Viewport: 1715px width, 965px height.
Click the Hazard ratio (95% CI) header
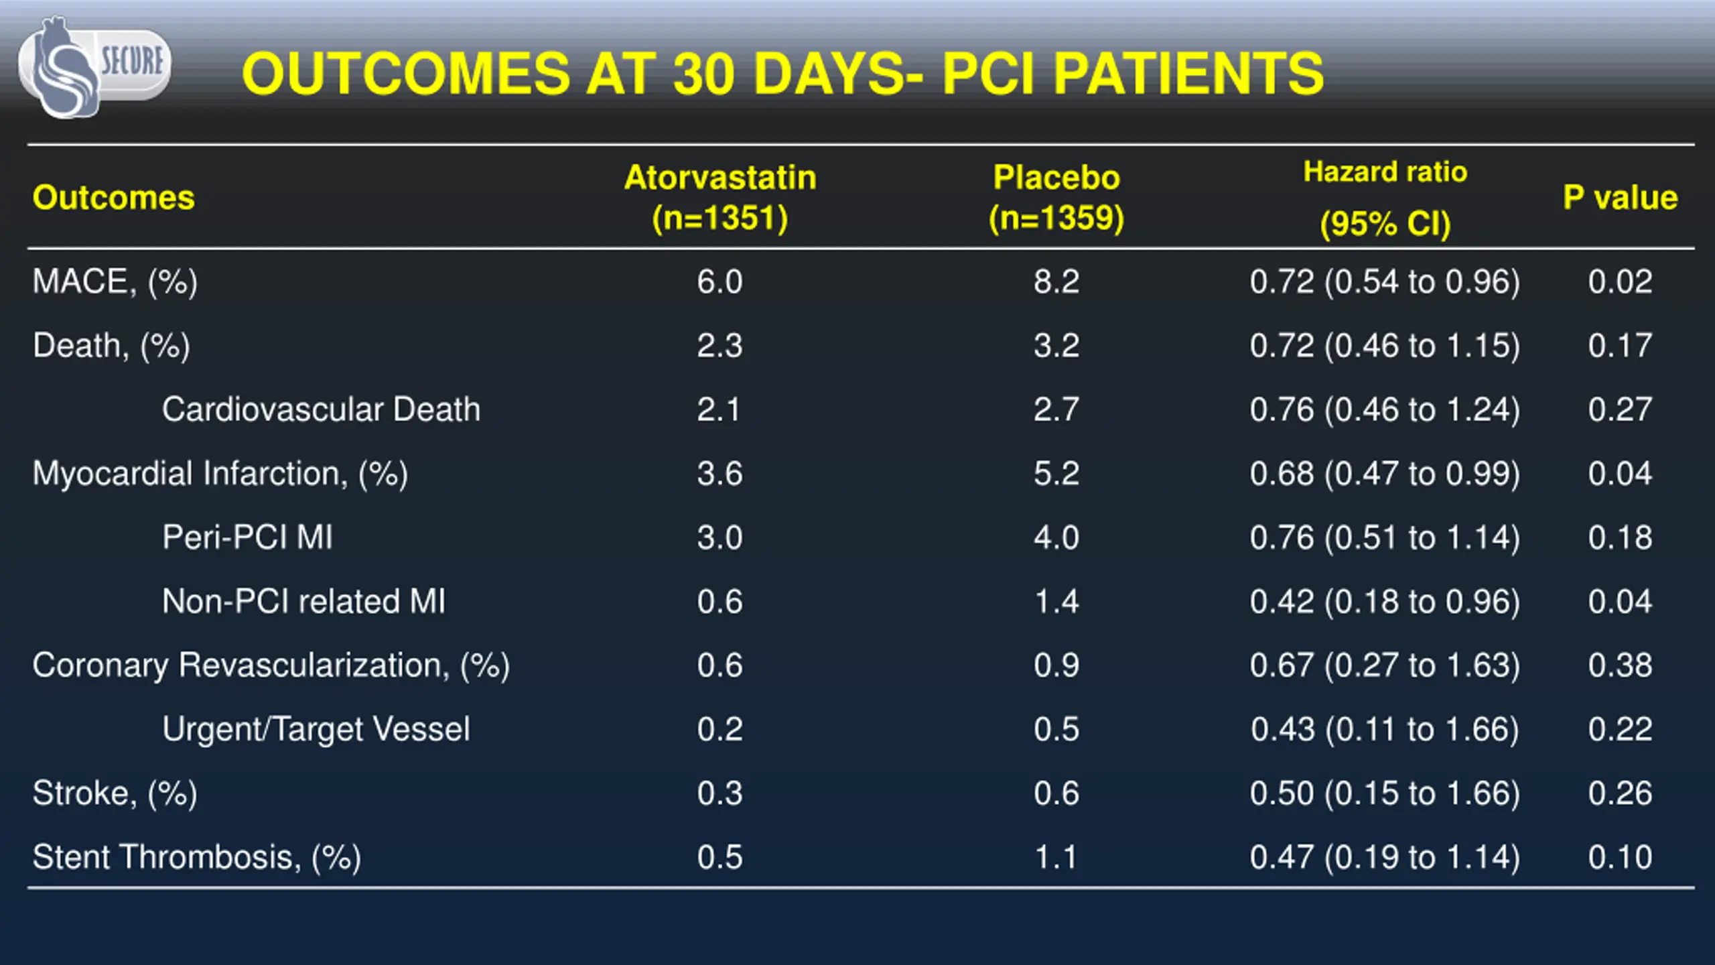1385,198
